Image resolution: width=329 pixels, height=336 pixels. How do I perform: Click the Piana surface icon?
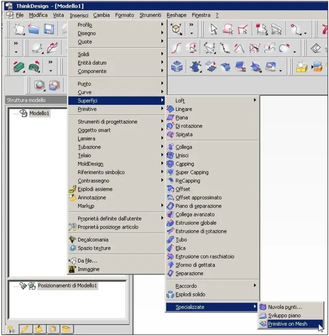point(170,118)
